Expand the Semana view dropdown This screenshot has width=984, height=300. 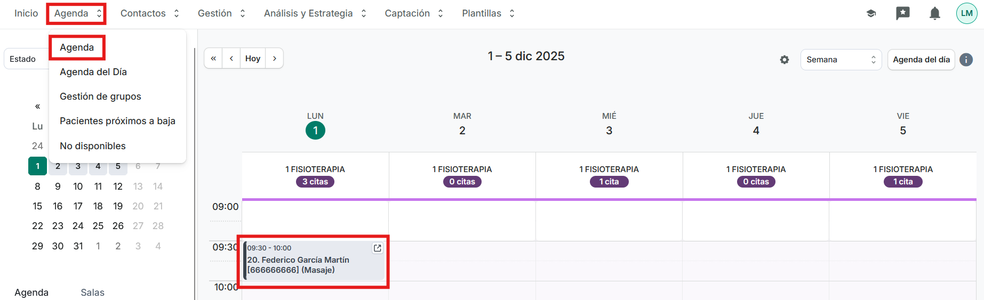tap(841, 60)
